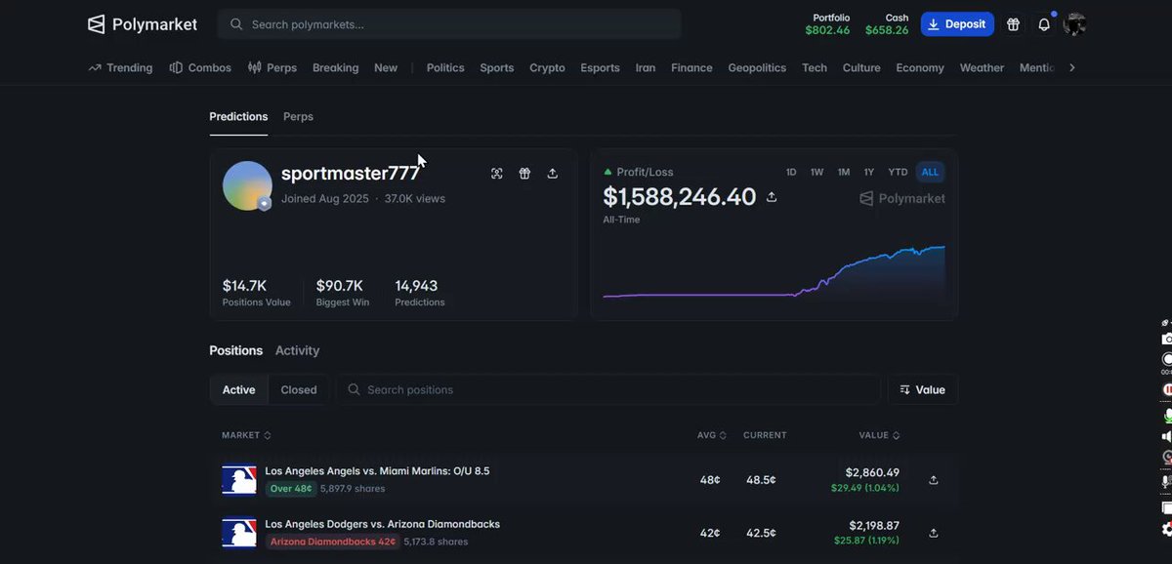Open the Geopolitics category

tap(757, 68)
